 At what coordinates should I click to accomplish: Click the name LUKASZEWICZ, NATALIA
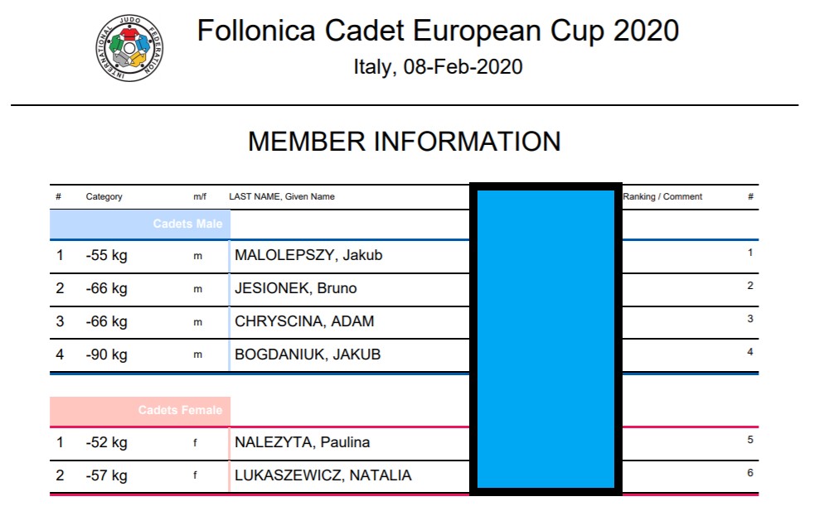[x=323, y=475]
